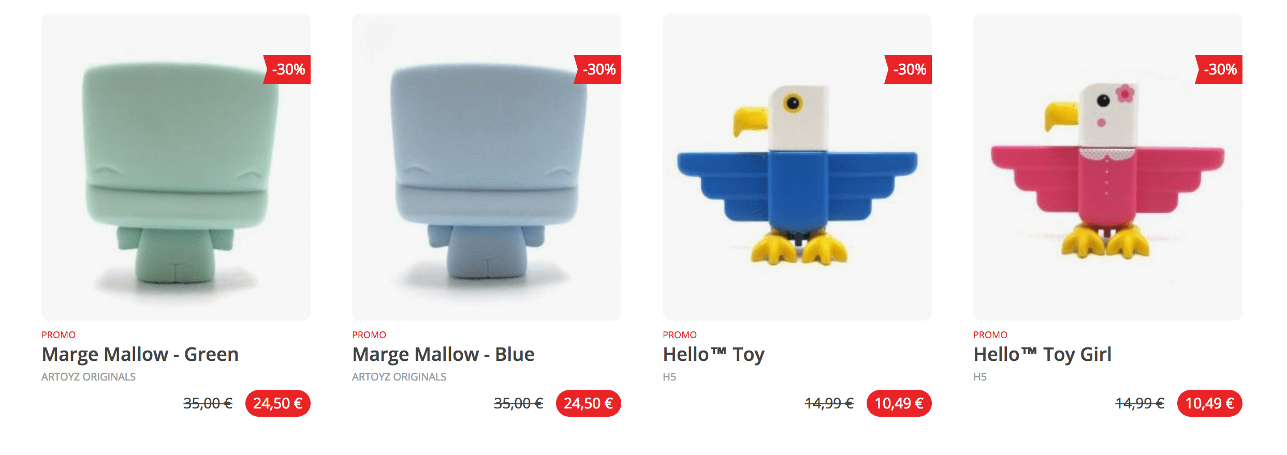1287x455 pixels.
Task: Select the 10,49 € price on Hello Toy Girl
Action: point(1210,403)
